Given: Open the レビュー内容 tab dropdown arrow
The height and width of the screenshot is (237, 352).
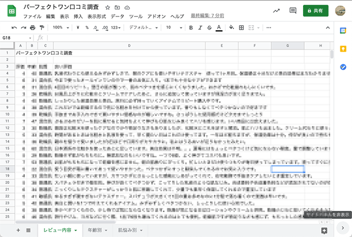Looking at the screenshot, I should click(76, 230).
